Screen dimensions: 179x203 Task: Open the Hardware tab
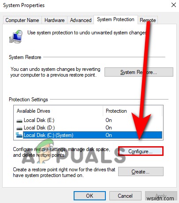(x=54, y=20)
